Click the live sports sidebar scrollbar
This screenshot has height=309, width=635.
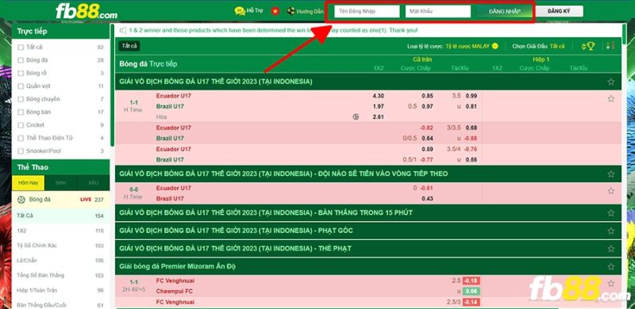click(112, 85)
